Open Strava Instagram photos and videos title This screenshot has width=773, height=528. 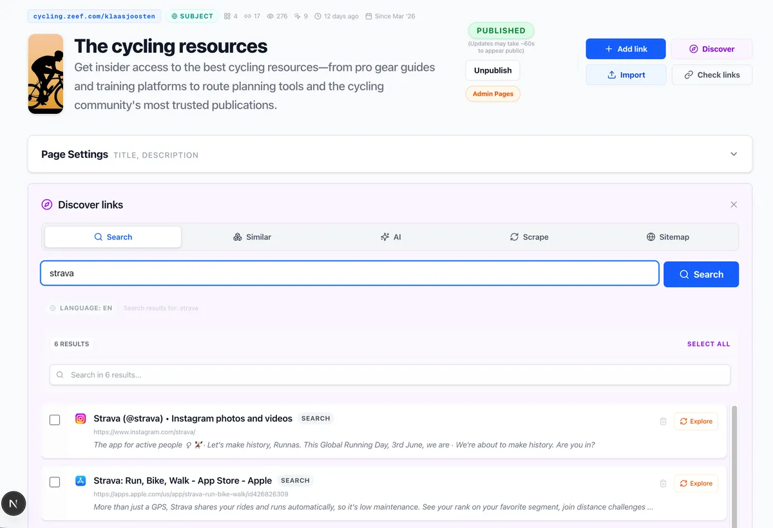pyautogui.click(x=193, y=419)
